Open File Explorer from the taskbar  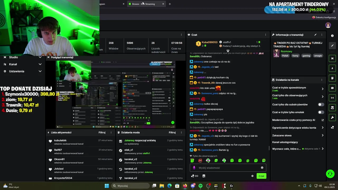162,186
